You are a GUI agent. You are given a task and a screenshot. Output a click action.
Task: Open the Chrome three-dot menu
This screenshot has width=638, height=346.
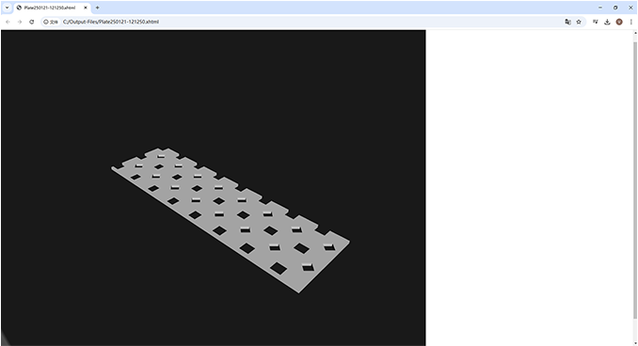(x=631, y=22)
